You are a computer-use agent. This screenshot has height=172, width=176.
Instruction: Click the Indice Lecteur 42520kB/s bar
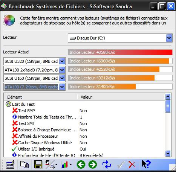(x=120, y=69)
